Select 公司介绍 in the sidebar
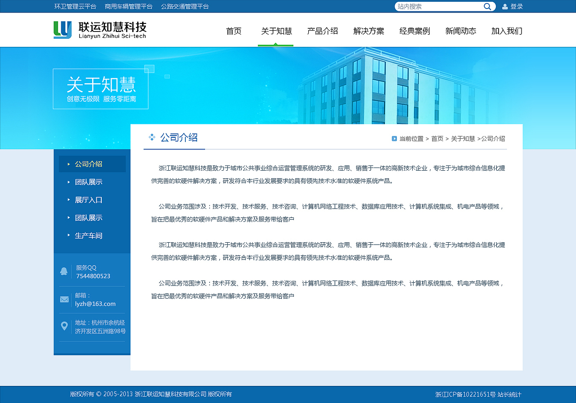 (92, 164)
